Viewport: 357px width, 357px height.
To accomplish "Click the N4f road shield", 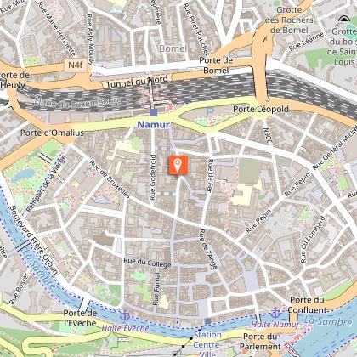I will point(76,65).
